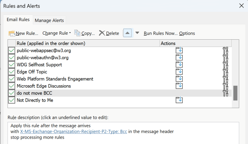Move selected rule up with arrow
This screenshot has width=248, height=144.
127,33
